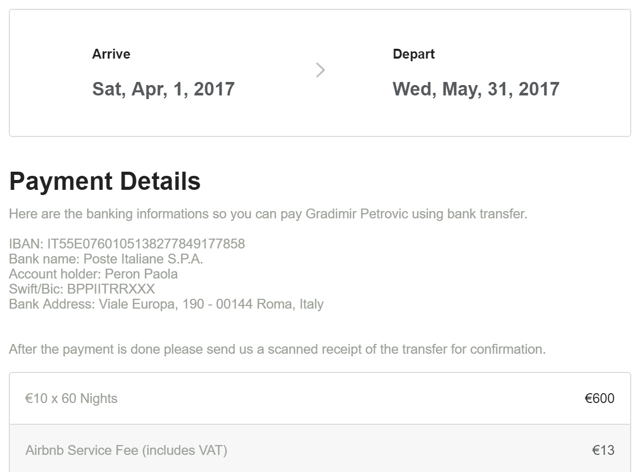Click the name Gradimir Petrovic in the instructions

pos(357,214)
